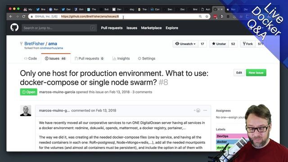
Task: Switch to browser tab labeled Dev
Action: 117,9
